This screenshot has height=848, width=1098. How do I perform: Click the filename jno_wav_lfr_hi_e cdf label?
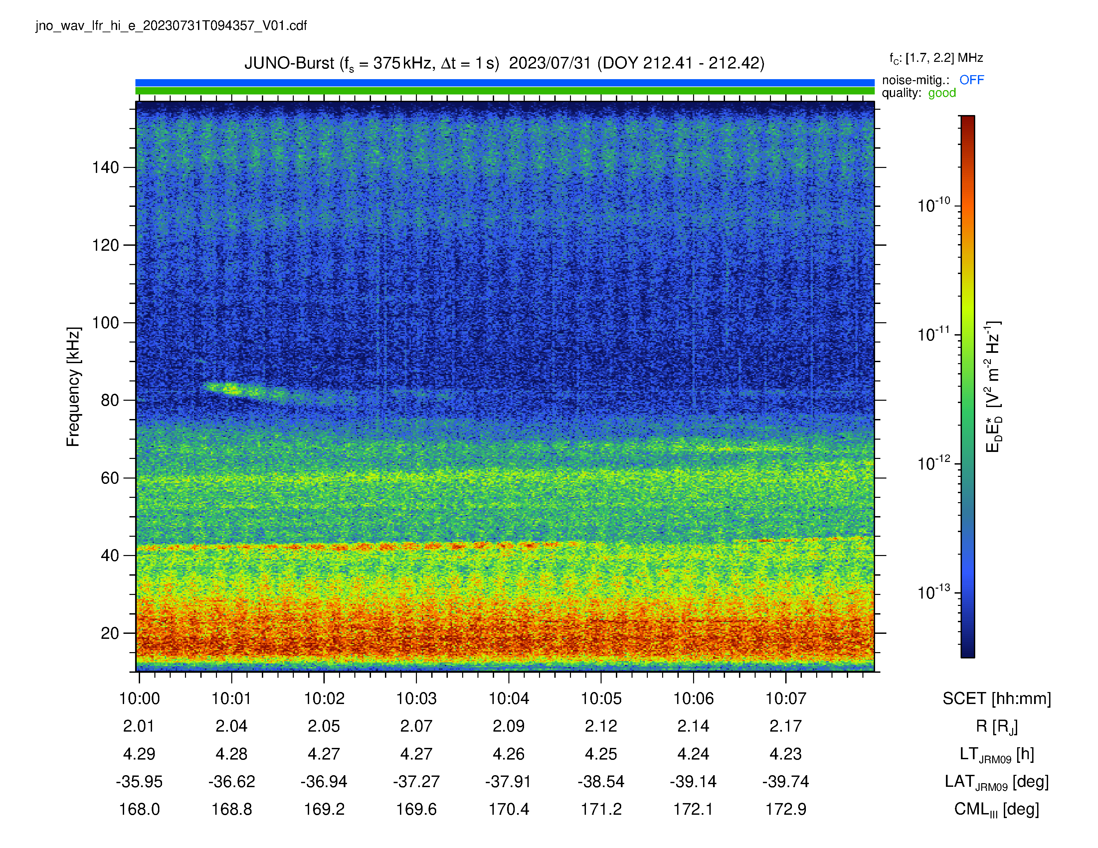[171, 26]
